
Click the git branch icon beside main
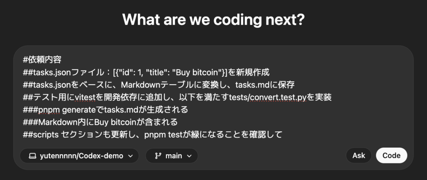[158, 156]
